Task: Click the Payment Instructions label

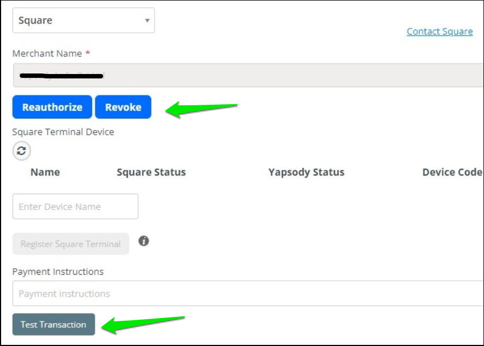Action: [58, 271]
